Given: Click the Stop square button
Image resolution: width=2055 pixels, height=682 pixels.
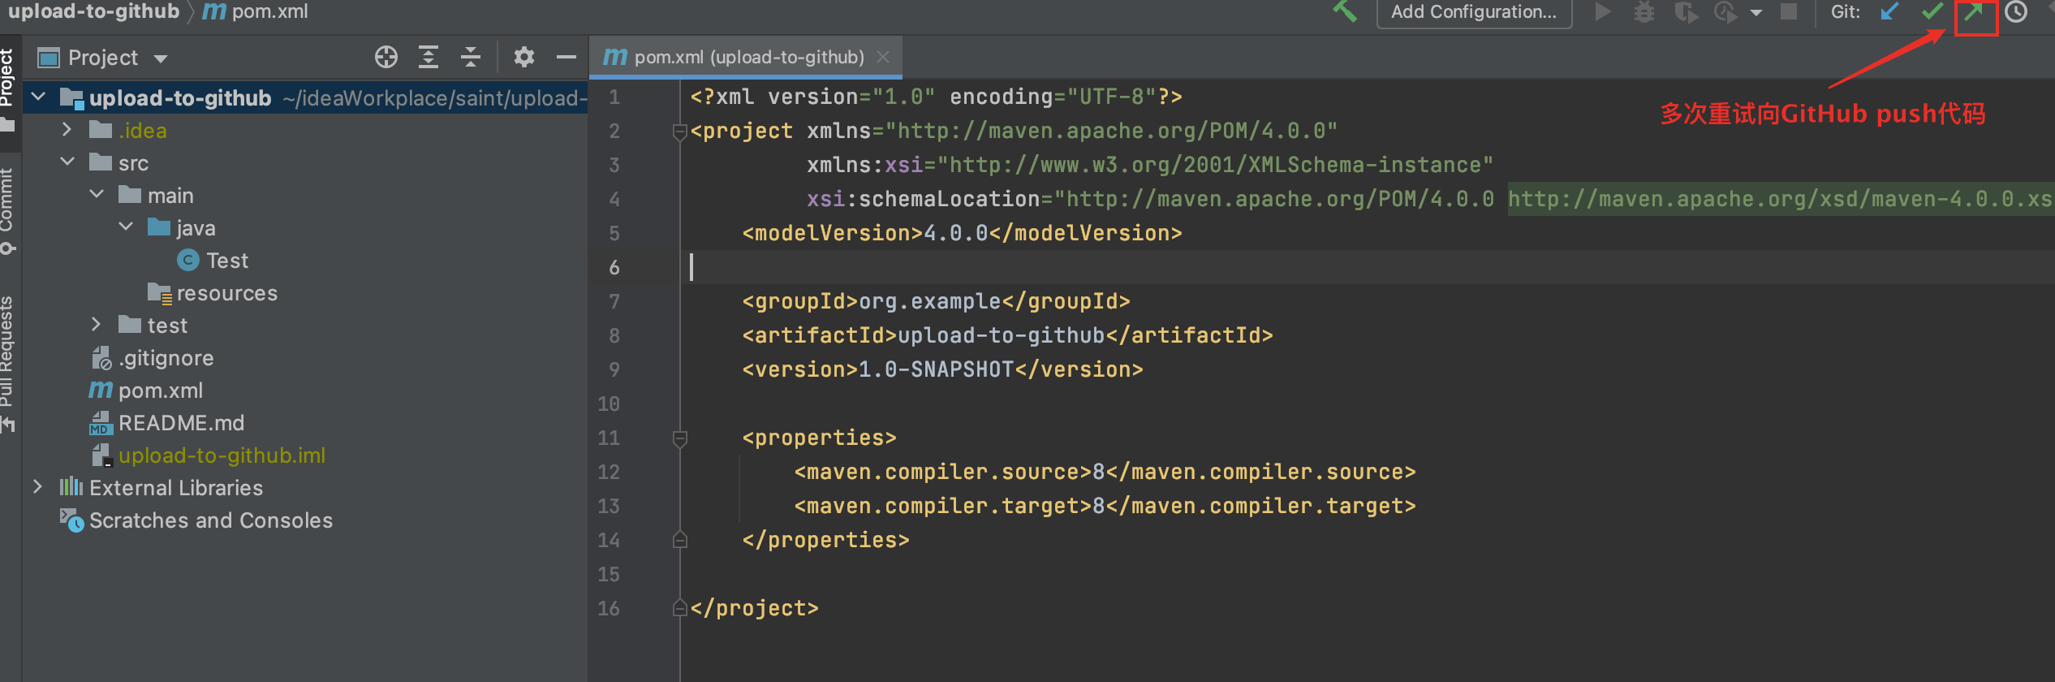Looking at the screenshot, I should pos(1789,12).
